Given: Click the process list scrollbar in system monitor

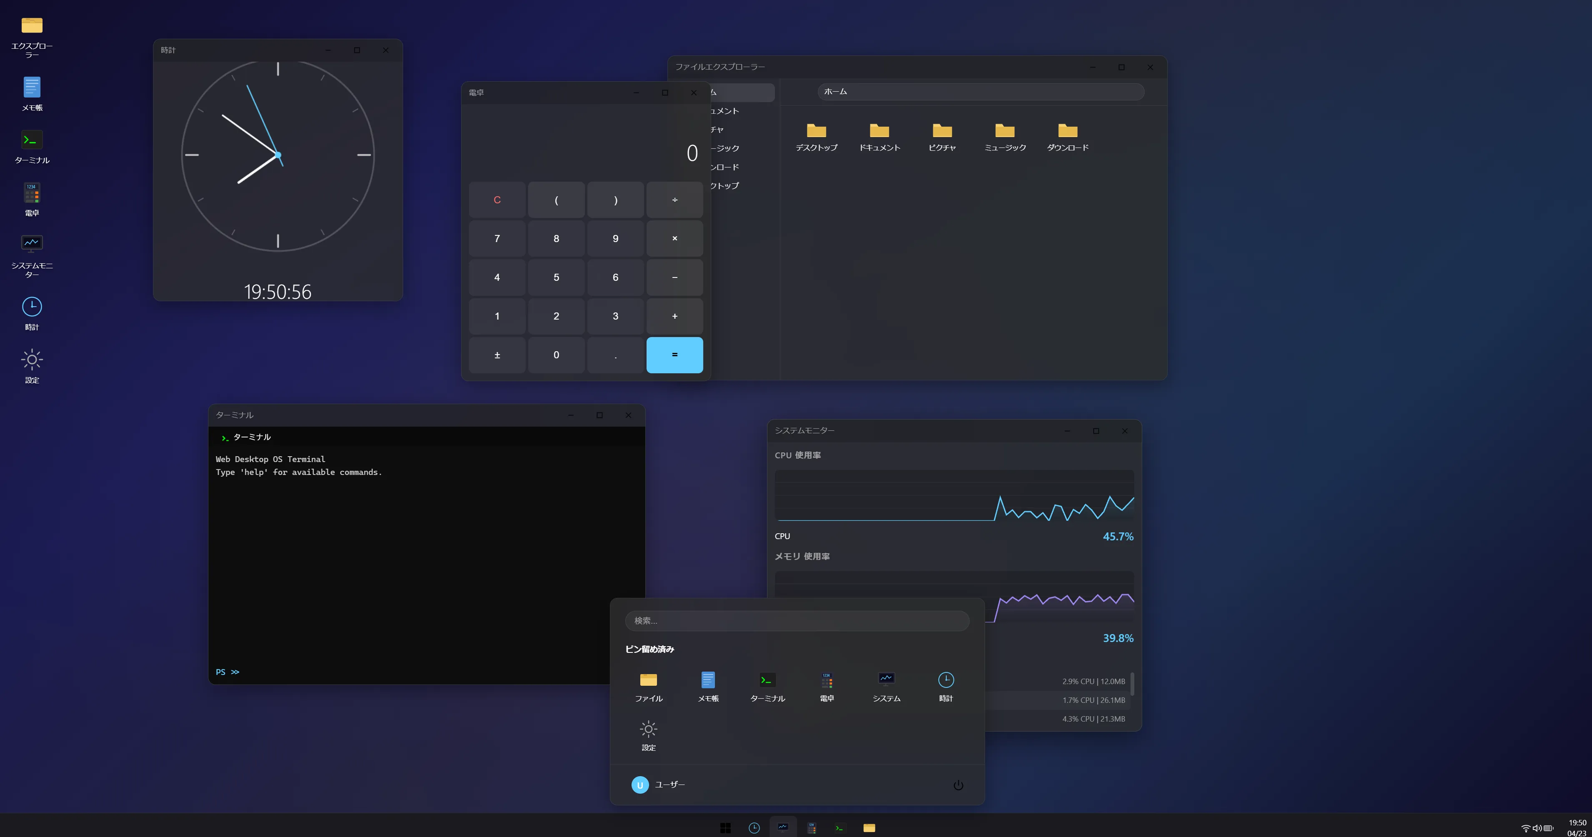Looking at the screenshot, I should tap(1132, 685).
